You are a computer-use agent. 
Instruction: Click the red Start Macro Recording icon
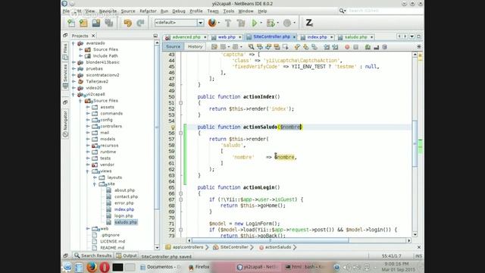[347, 47]
